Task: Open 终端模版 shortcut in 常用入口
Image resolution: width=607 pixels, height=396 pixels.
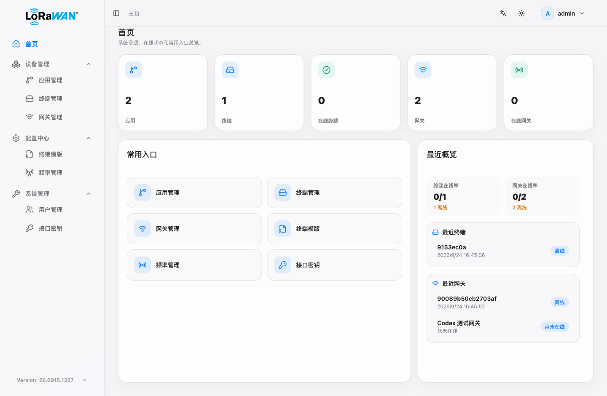Action: pos(335,229)
